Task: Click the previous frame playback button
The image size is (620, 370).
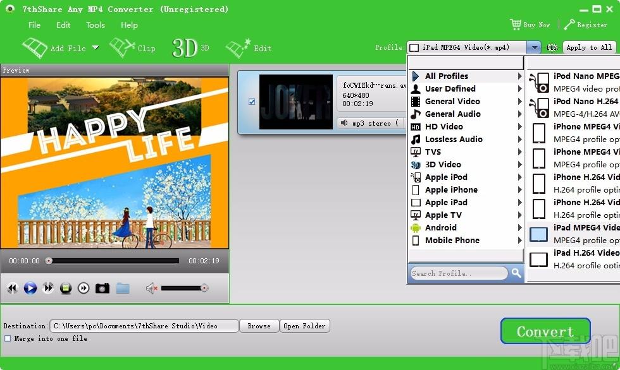Action: (x=12, y=289)
